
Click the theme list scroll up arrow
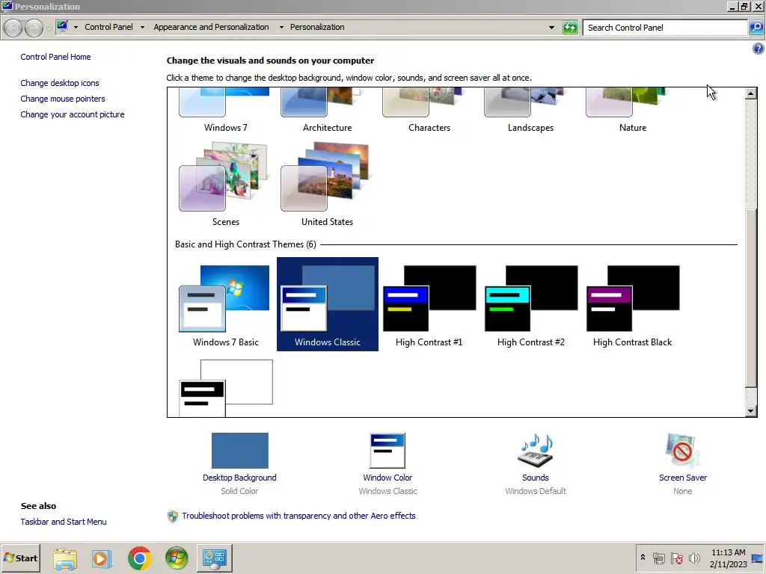751,93
